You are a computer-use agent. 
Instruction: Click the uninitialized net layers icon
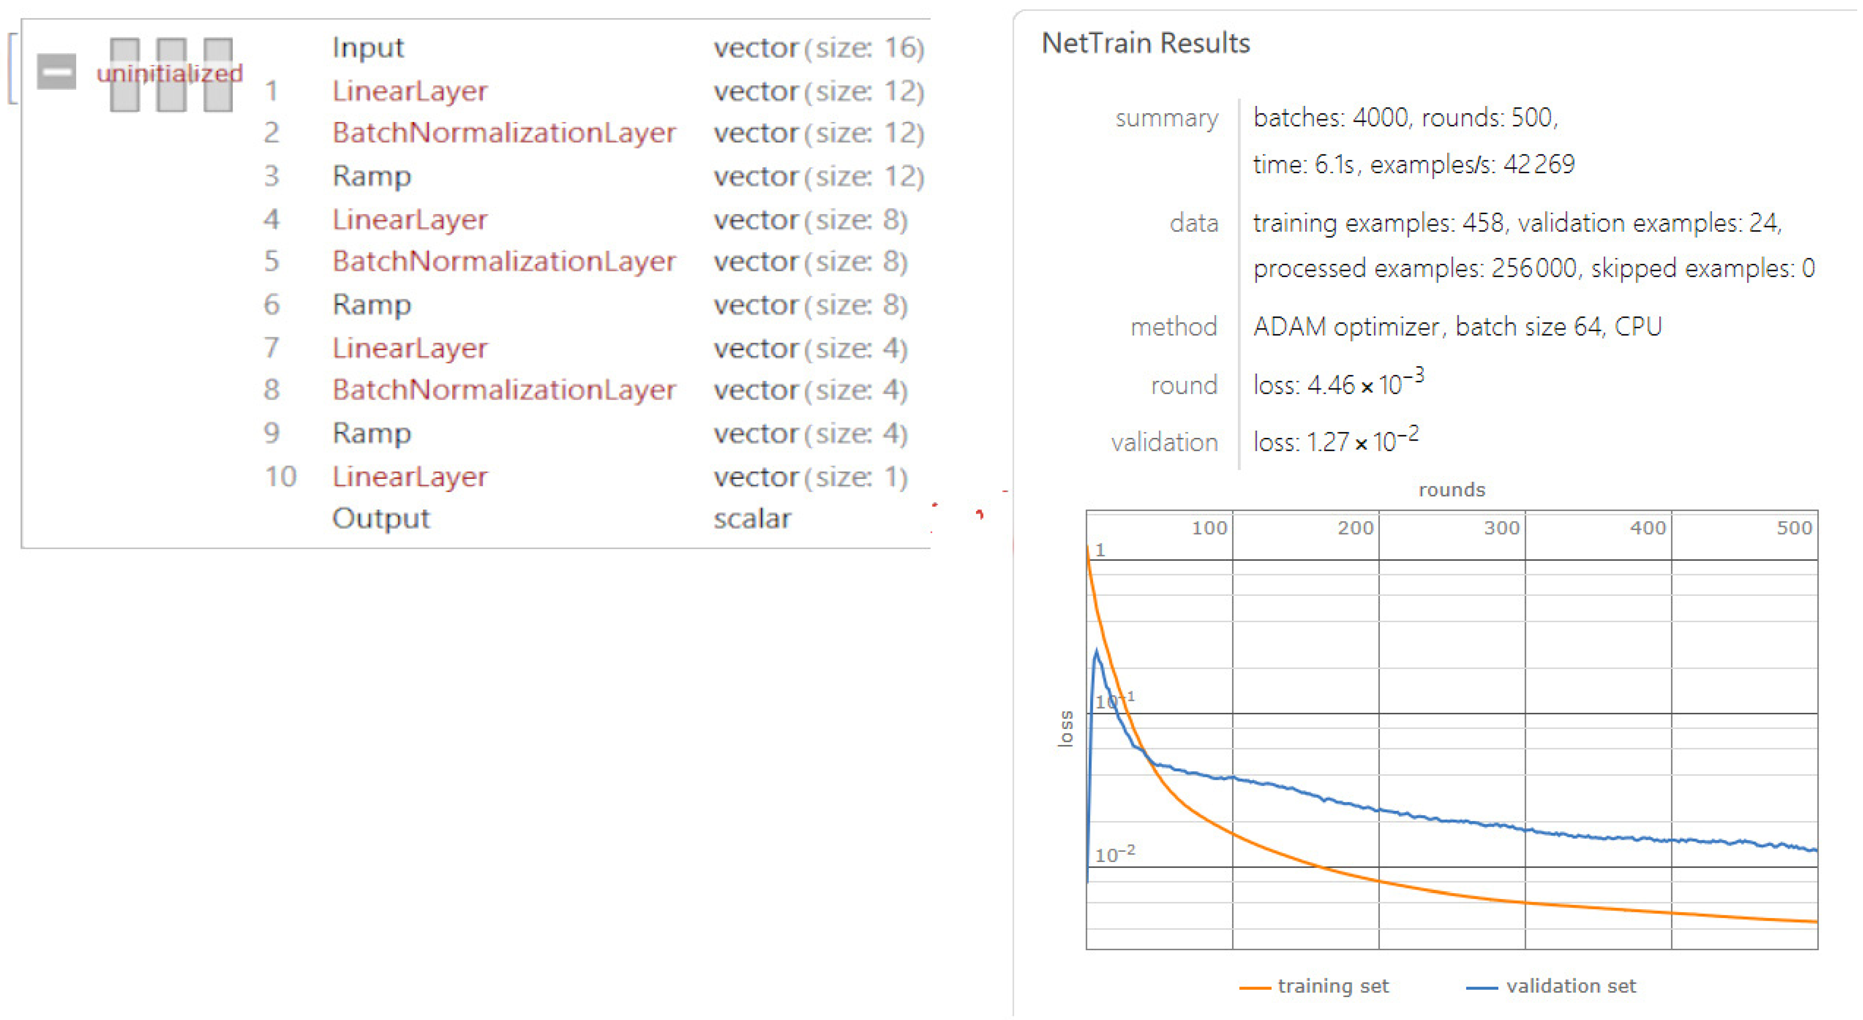[171, 74]
